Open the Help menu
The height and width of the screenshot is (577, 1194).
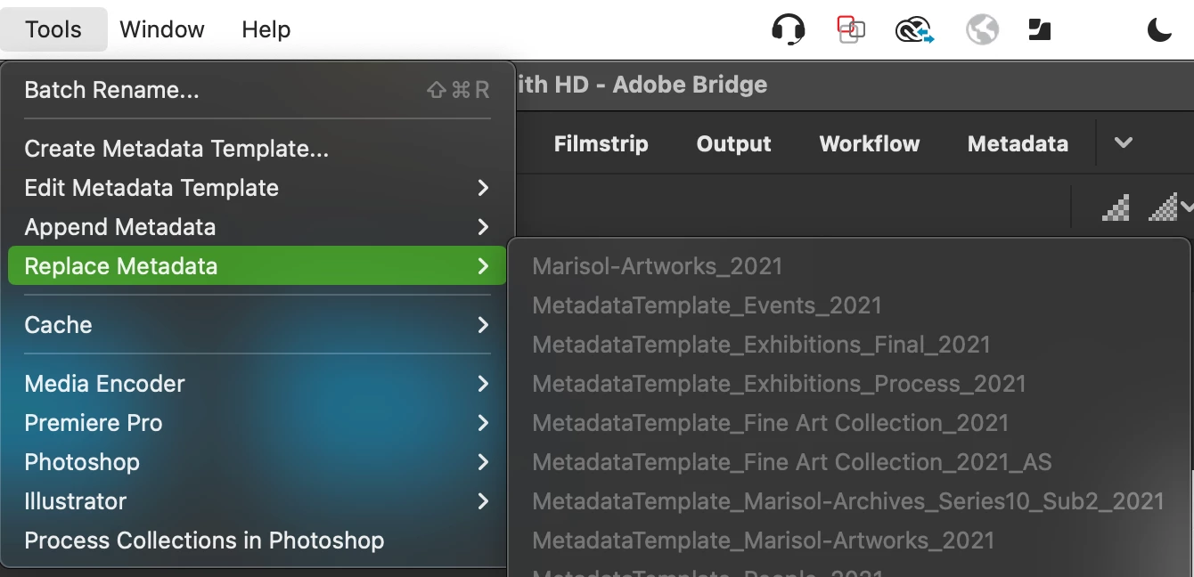click(x=266, y=29)
